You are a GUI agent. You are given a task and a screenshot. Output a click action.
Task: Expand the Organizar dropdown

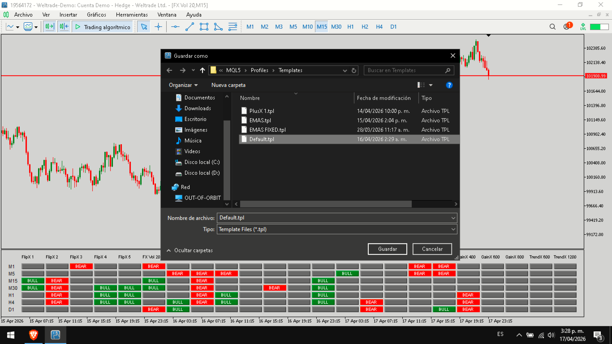click(x=183, y=85)
